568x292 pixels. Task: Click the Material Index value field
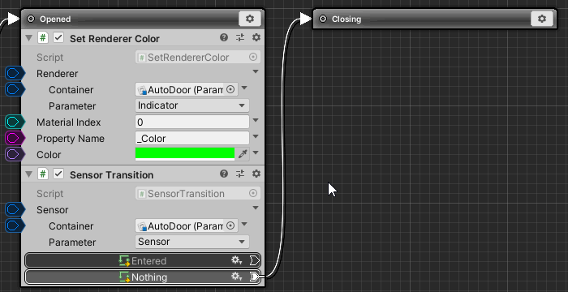(192, 122)
